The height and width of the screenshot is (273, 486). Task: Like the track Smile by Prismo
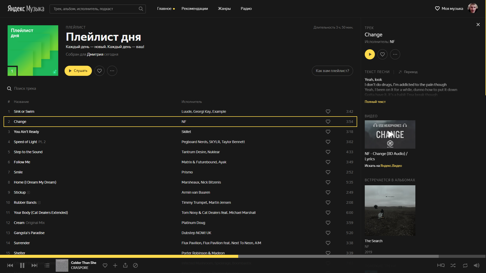(328, 172)
